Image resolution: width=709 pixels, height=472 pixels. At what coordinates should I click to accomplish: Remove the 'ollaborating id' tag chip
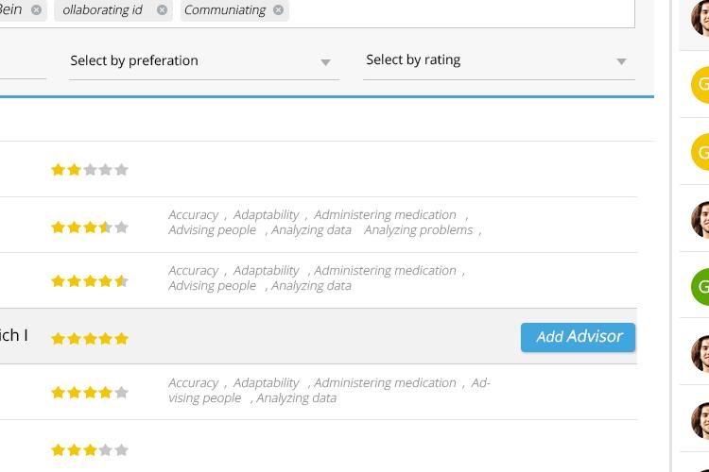pyautogui.click(x=162, y=9)
